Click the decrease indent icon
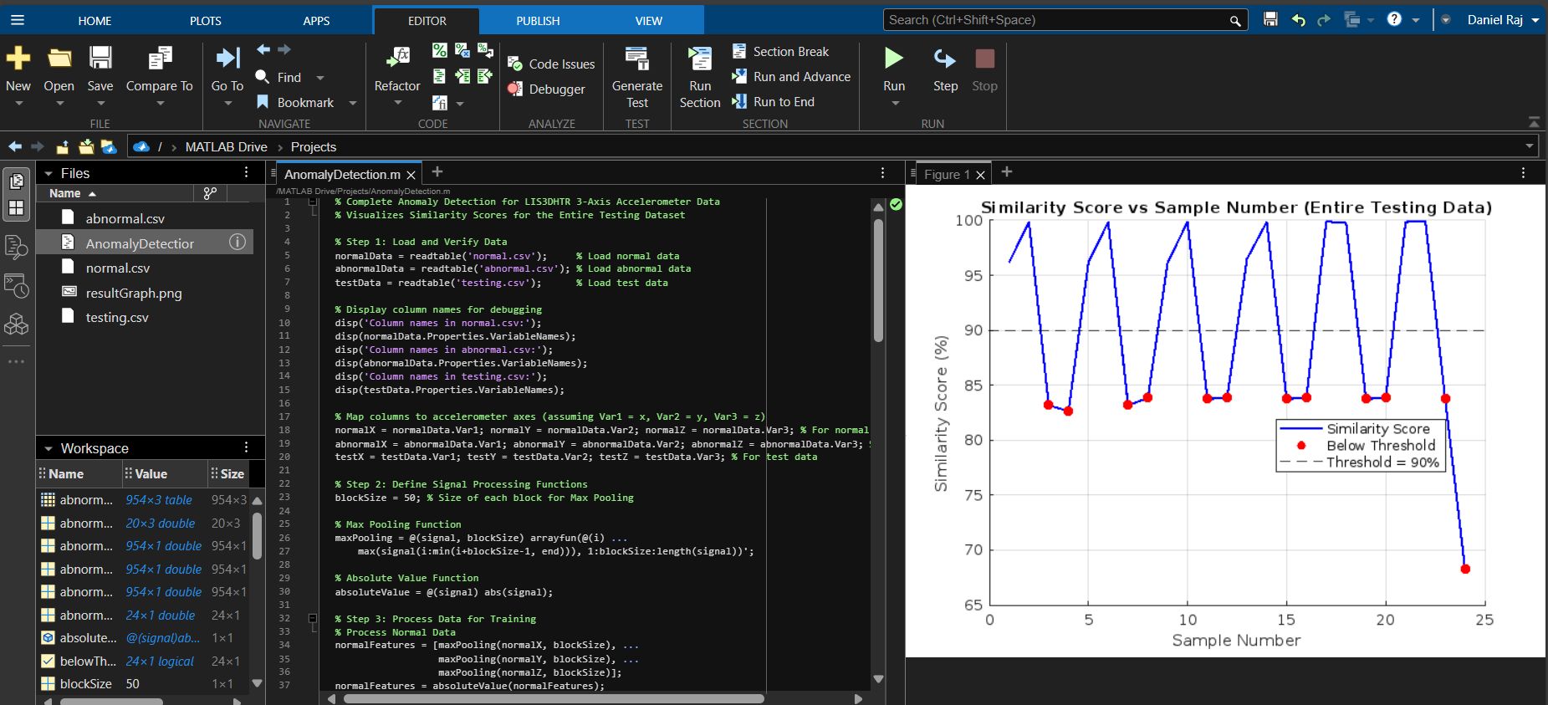The width and height of the screenshot is (1548, 705). click(485, 77)
